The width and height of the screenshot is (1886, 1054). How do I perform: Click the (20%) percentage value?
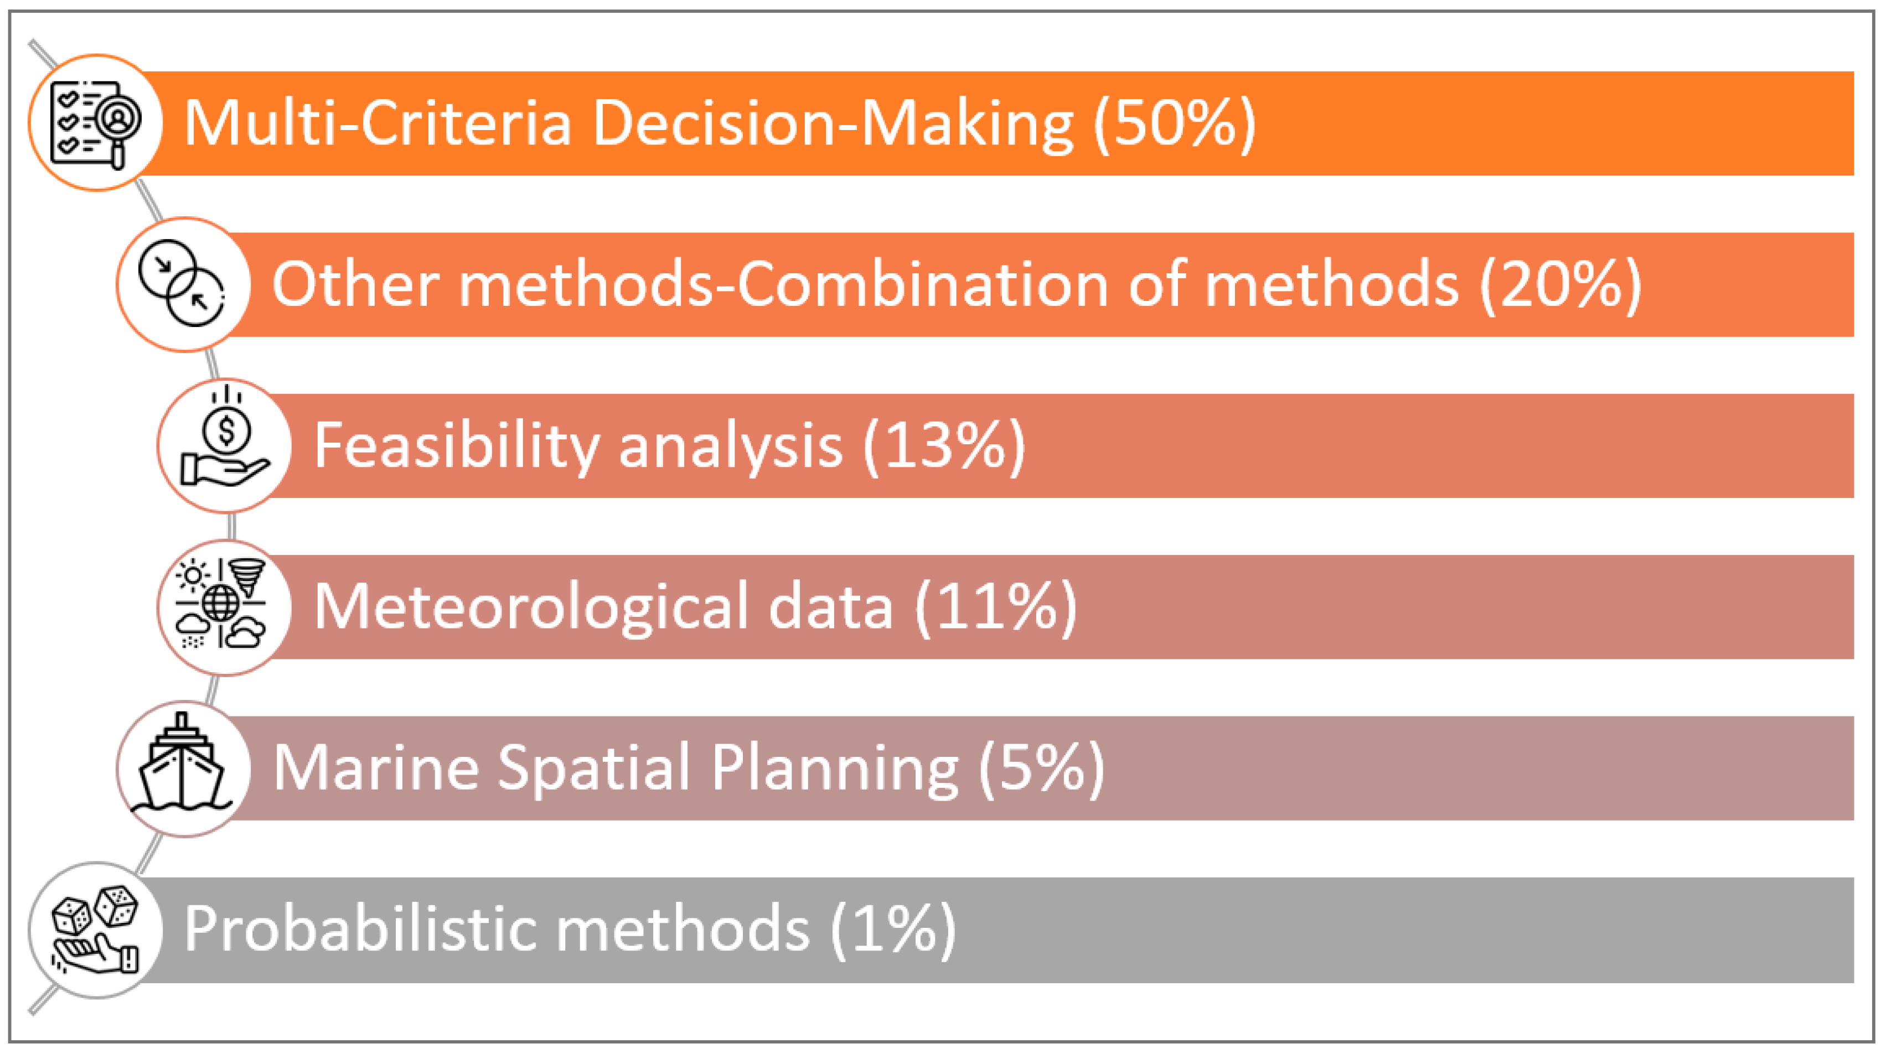[x=1561, y=284]
